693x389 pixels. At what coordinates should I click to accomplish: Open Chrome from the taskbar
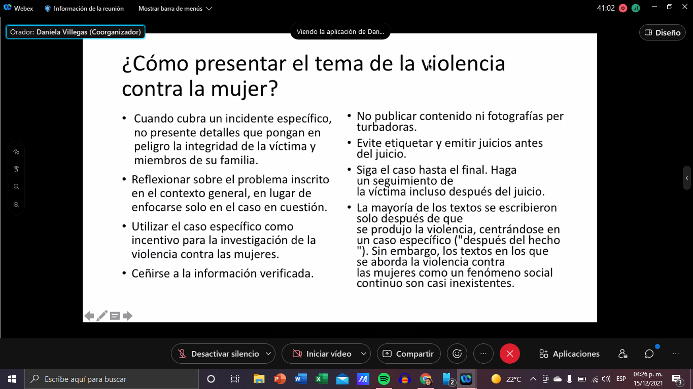coord(426,379)
